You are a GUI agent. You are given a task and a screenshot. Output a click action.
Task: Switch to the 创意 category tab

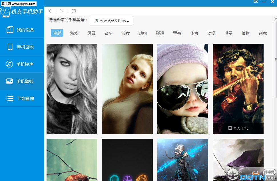click(263, 33)
